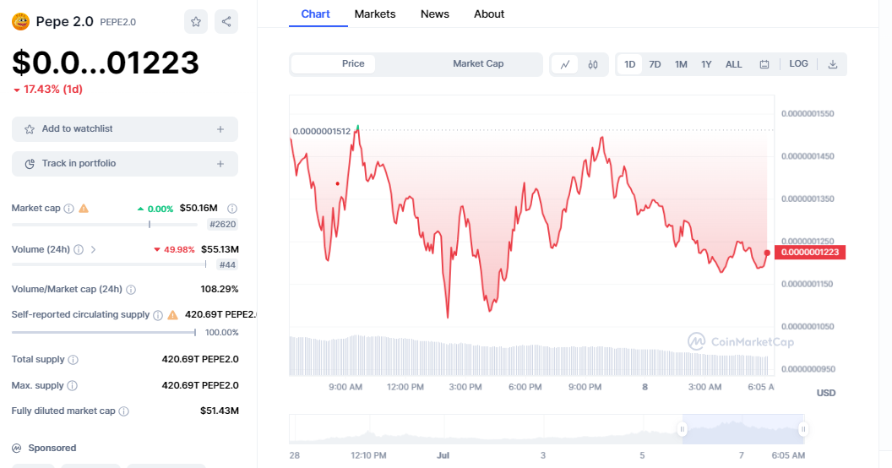Click the USD currency label under the axis
Viewport: 892px width, 468px height.
[826, 393]
